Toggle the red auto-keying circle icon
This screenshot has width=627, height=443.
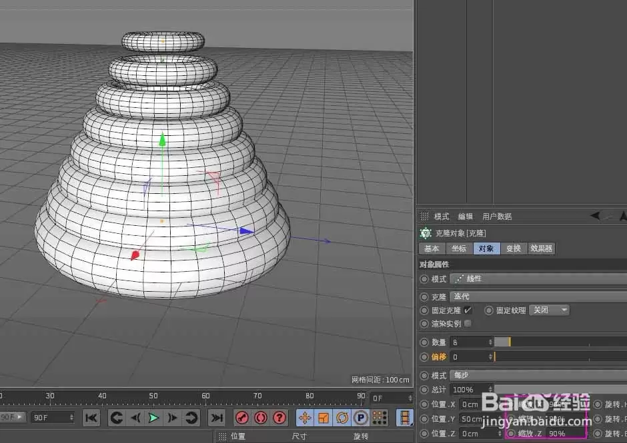tap(260, 418)
